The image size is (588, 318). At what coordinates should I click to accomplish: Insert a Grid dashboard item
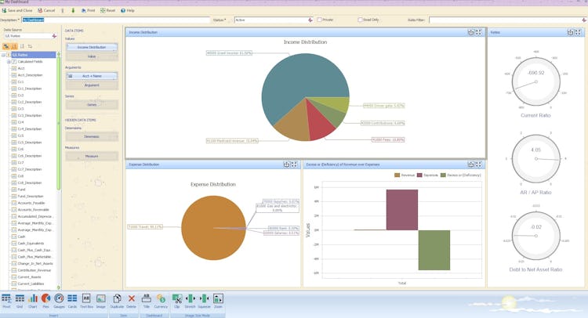[x=20, y=301]
